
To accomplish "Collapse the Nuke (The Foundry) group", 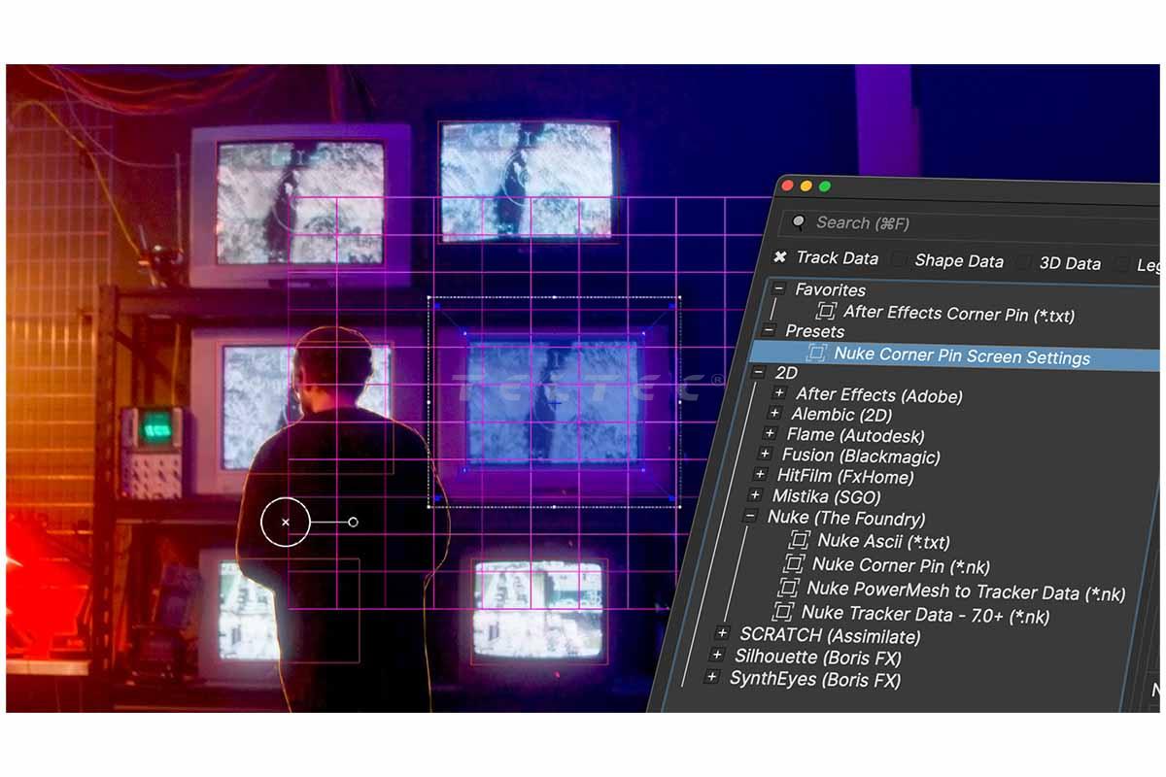I will point(750,517).
